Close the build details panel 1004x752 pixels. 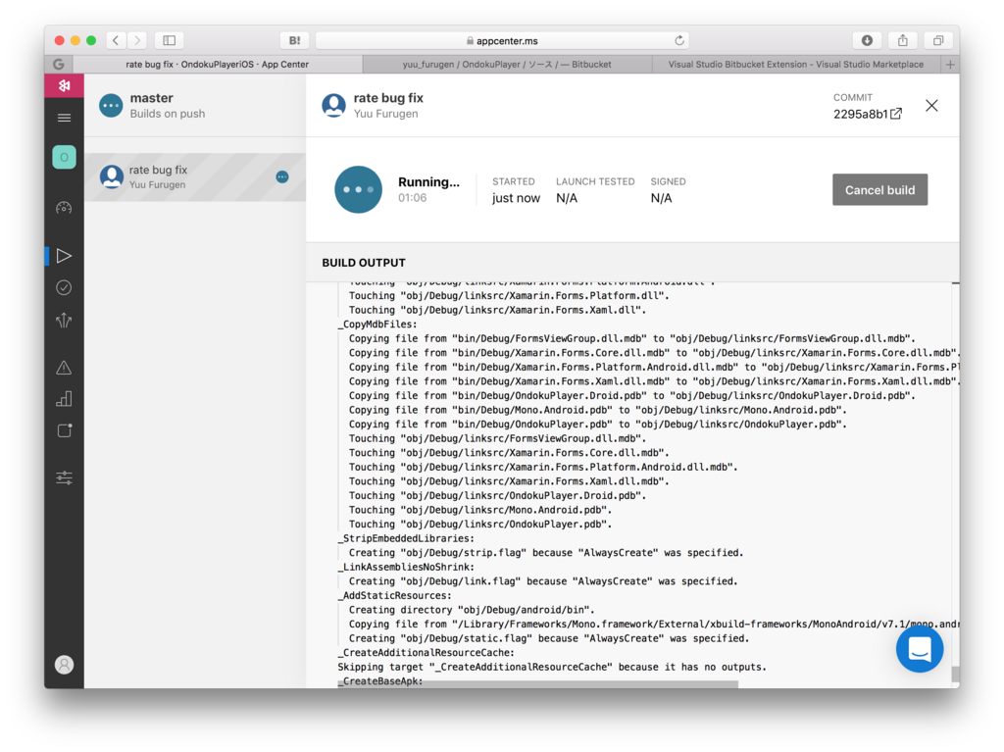[x=931, y=106]
